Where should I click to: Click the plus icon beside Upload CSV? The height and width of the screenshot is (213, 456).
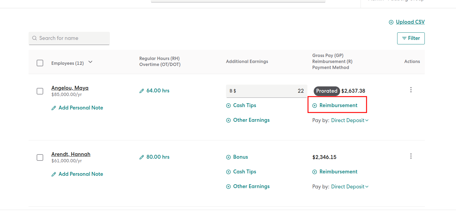coord(391,22)
